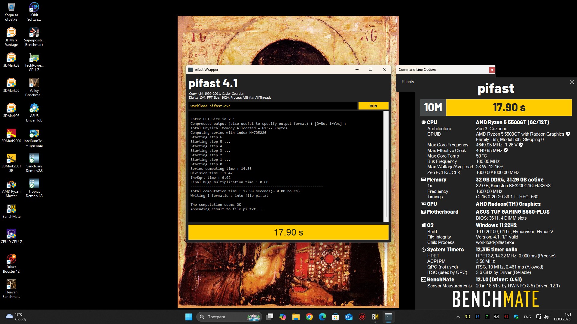Click the Motherboard value ASUS TUF GAMING B550-PLUS
Image resolution: width=577 pixels, height=324 pixels.
pos(512,212)
